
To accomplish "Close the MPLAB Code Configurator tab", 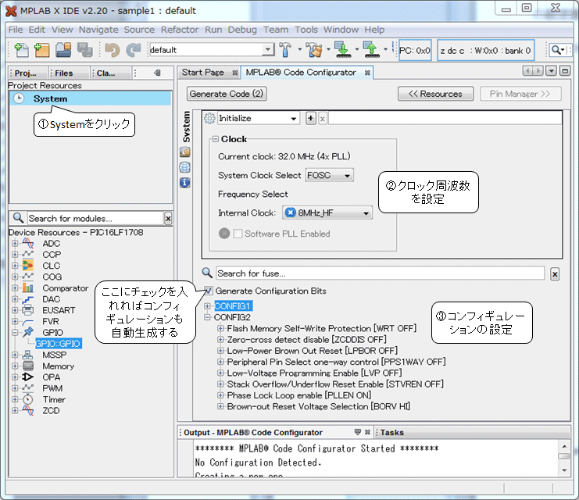I will (x=367, y=73).
